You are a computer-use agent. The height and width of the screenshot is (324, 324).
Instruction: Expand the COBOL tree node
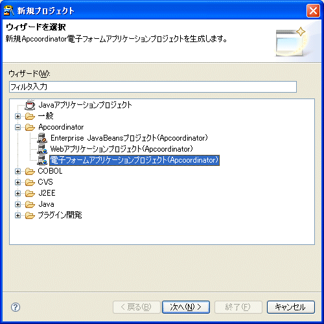click(x=18, y=171)
